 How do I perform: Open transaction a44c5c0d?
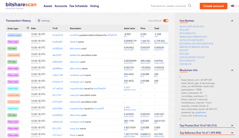57,122
